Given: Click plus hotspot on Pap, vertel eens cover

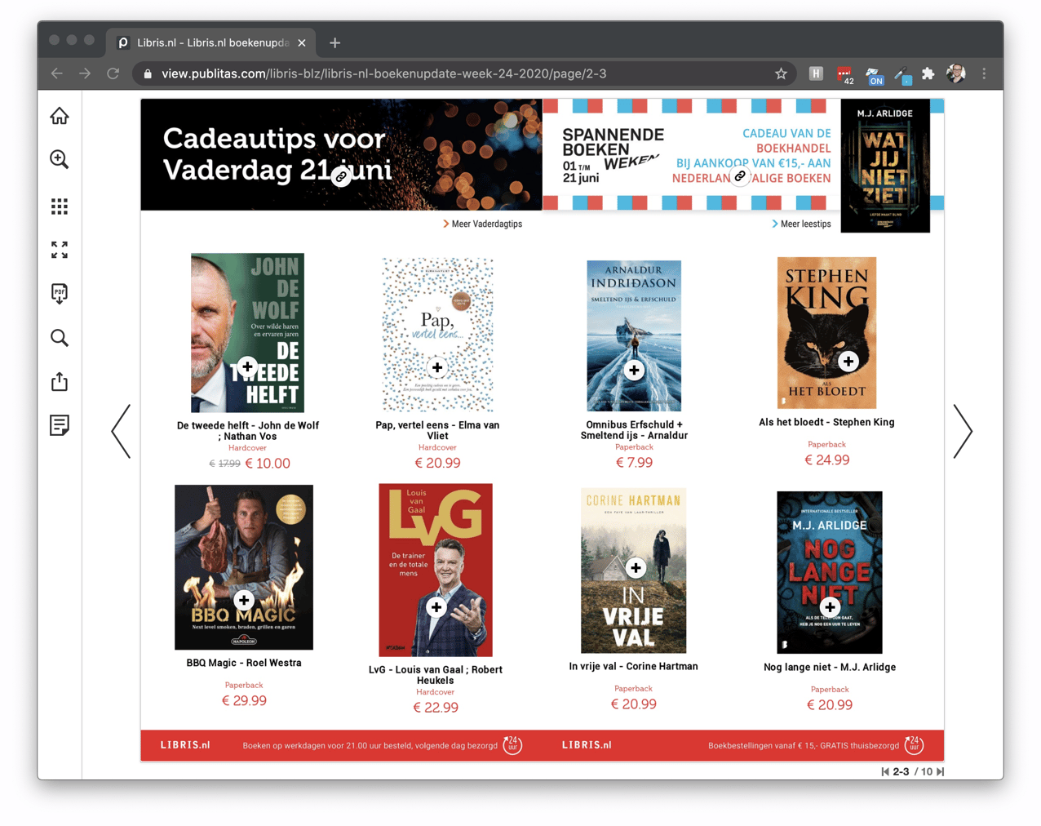Looking at the screenshot, I should [x=437, y=367].
